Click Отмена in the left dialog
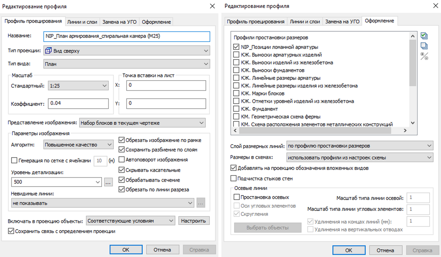Viewport: 441px width, 257px height. [x=162, y=250]
